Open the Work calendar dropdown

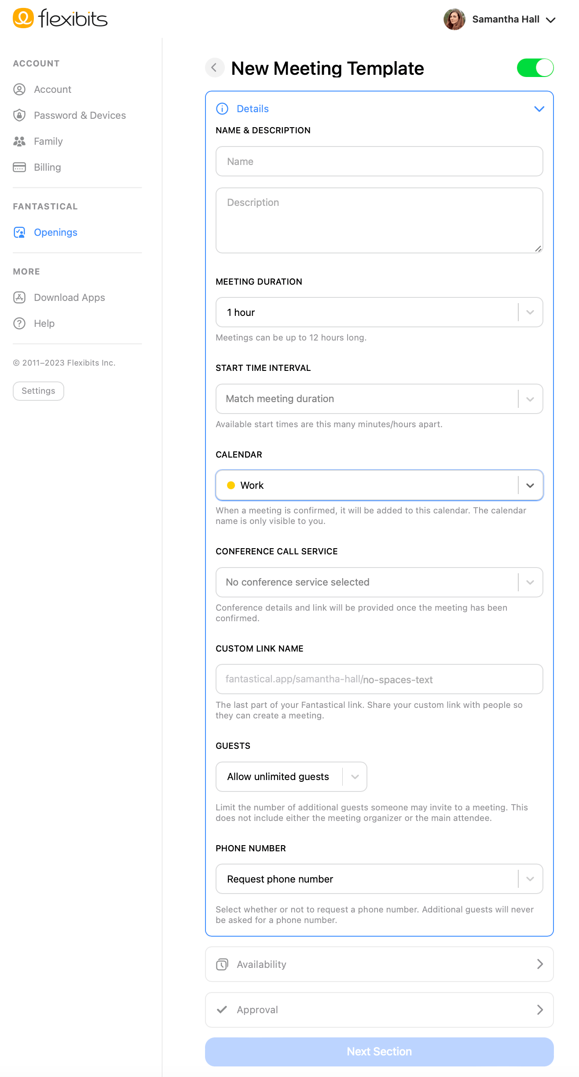[x=379, y=485]
